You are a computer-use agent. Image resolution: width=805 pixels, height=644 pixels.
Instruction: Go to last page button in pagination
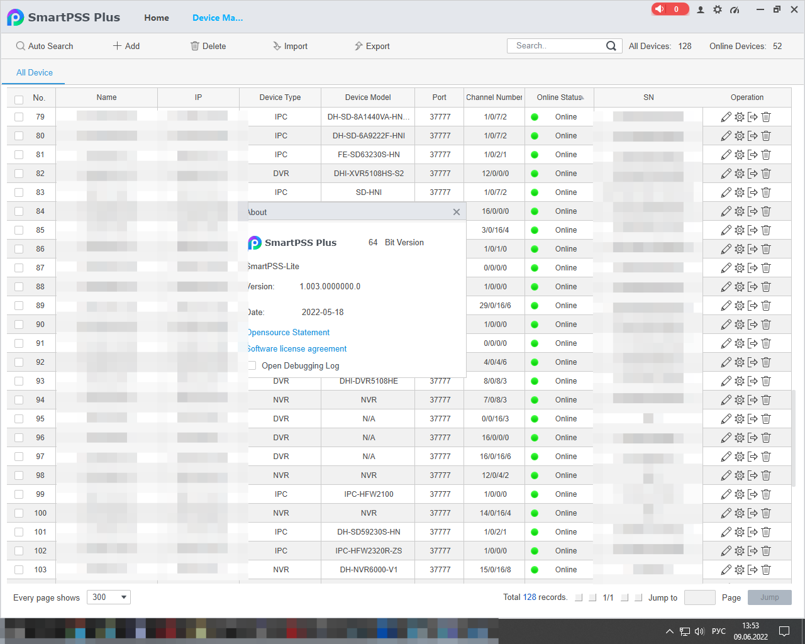[638, 597]
